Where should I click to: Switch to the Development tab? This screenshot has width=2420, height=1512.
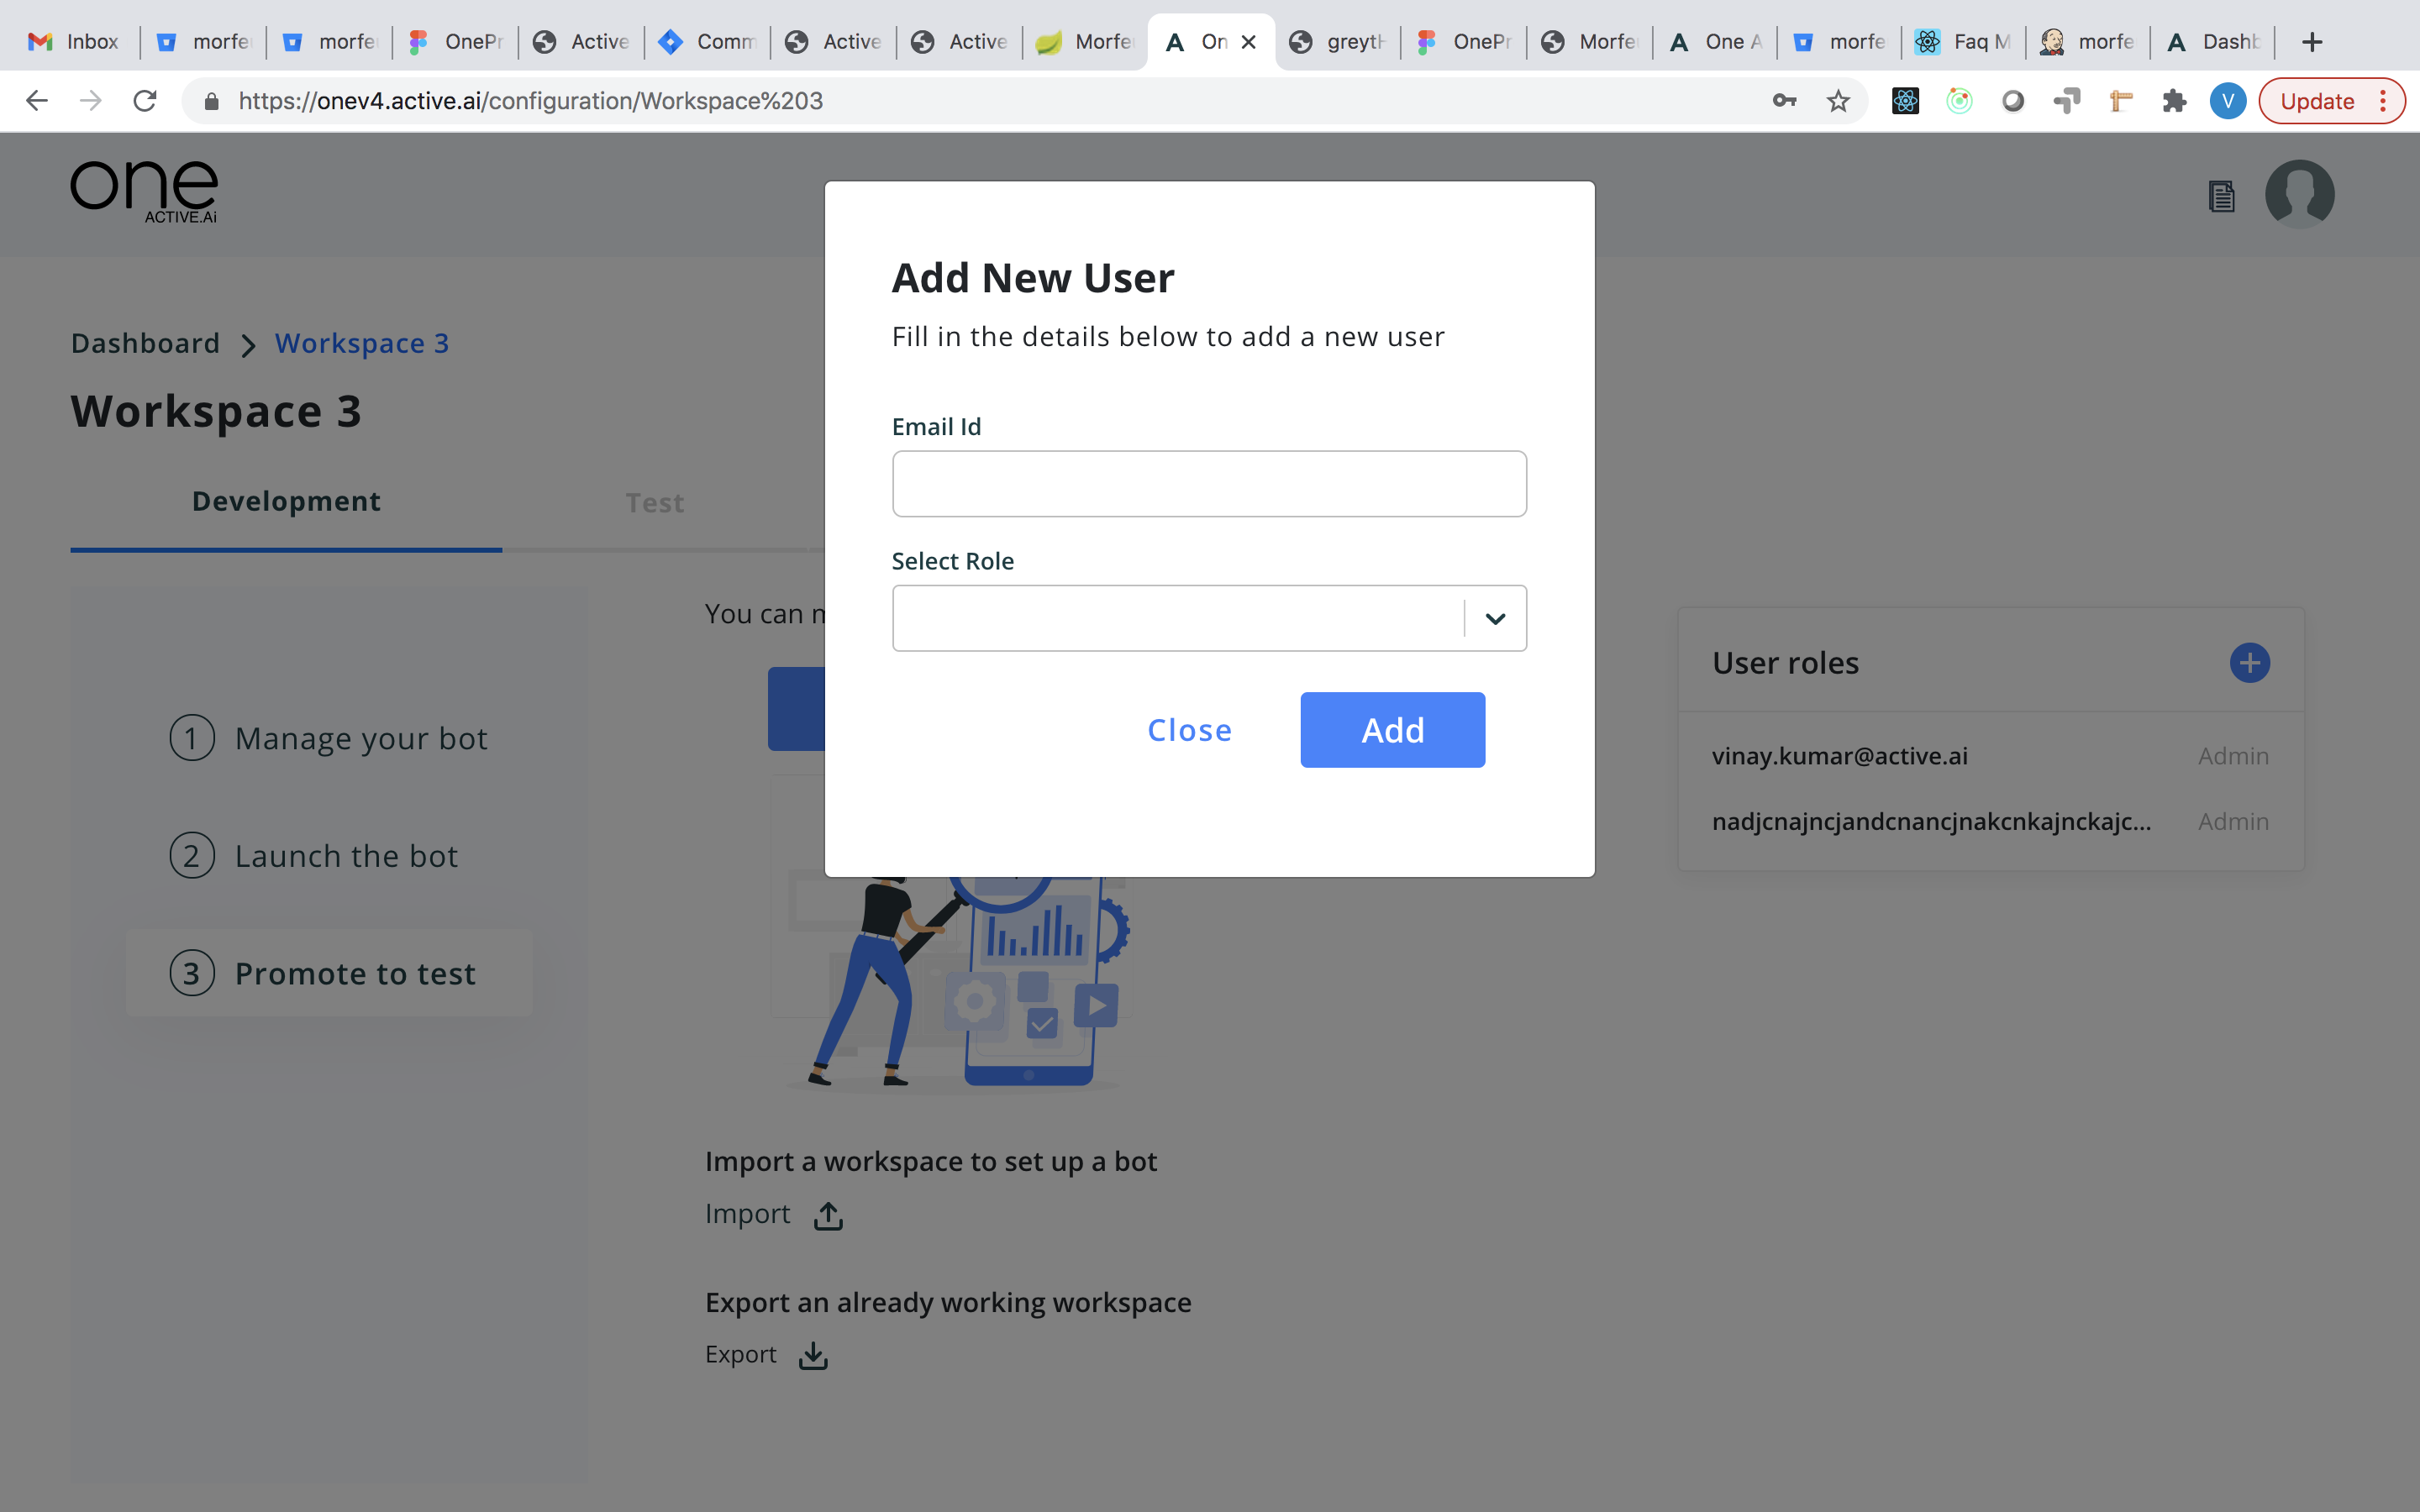coord(286,501)
